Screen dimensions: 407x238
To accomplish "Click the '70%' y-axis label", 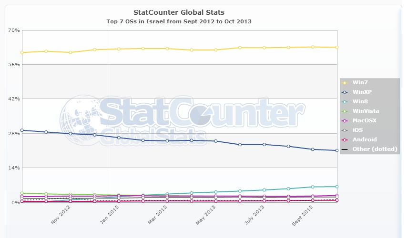I will point(14,30).
